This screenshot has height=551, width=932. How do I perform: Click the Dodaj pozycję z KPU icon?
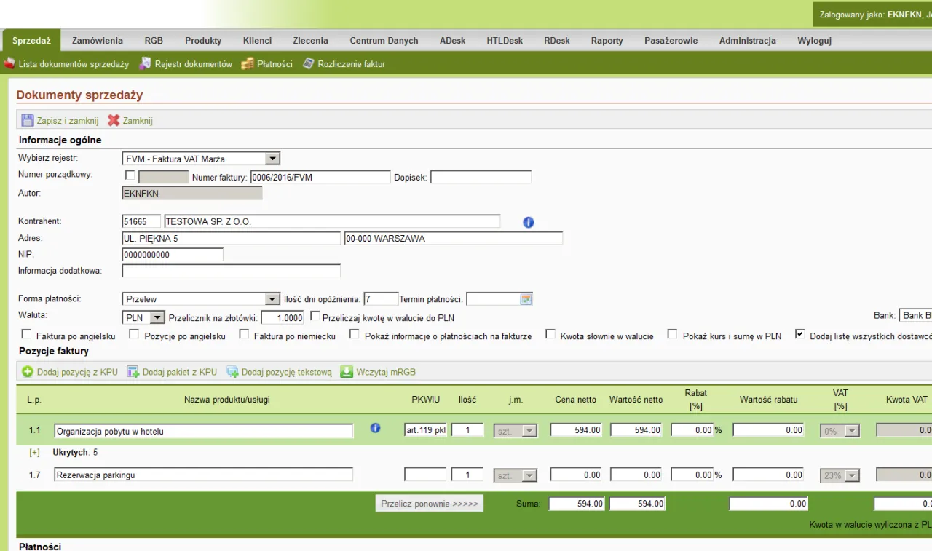click(28, 372)
